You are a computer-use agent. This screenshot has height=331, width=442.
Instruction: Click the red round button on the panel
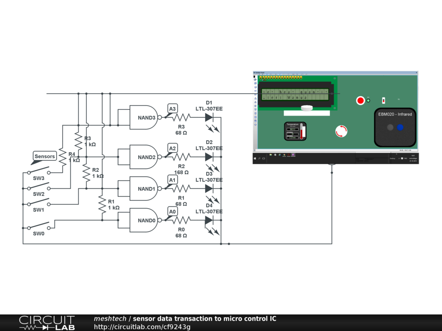coord(360,100)
